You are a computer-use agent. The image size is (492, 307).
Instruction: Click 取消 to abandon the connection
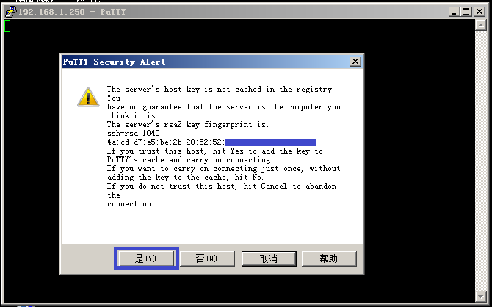point(268,259)
